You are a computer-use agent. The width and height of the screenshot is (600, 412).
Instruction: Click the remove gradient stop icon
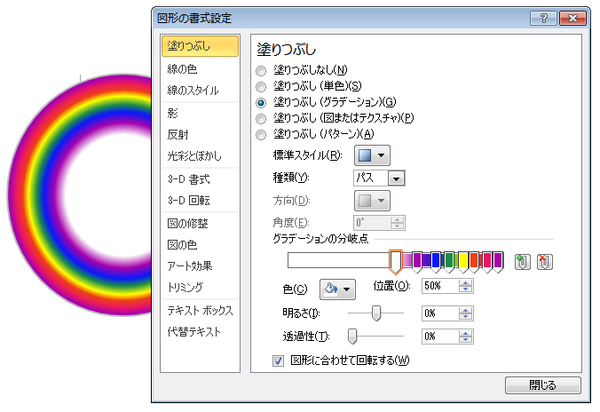[x=544, y=262]
